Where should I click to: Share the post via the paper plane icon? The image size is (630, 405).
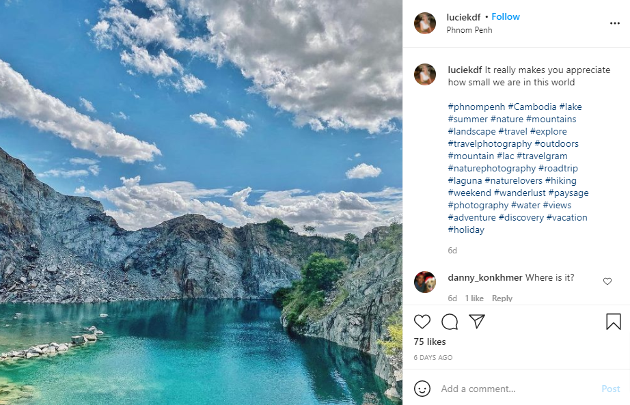pos(477,322)
